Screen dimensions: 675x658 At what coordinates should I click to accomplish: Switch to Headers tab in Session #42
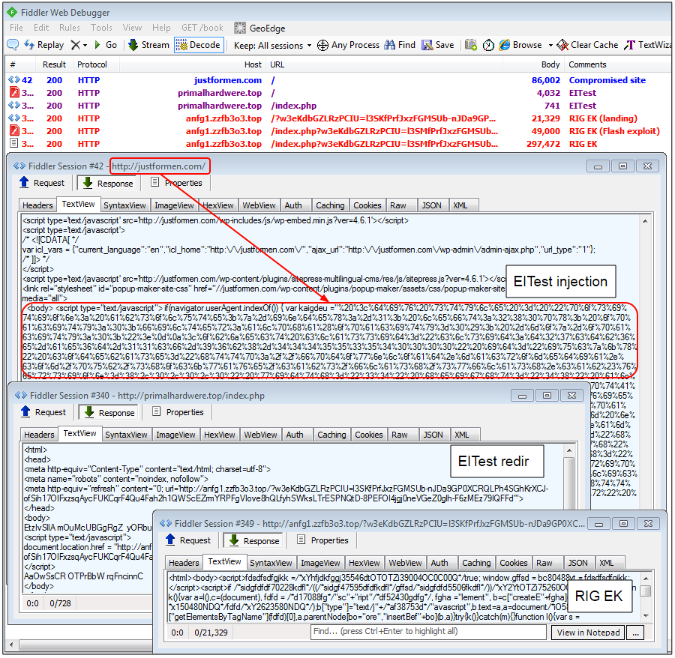[38, 205]
